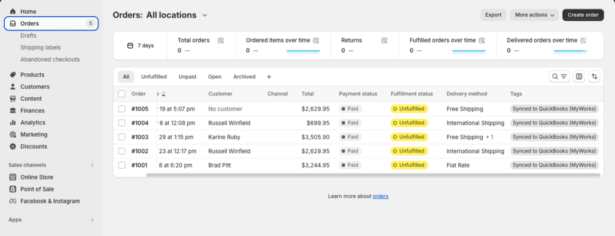This screenshot has width=615, height=236.
Task: Click the Home icon in sidebar
Action: 13,11
